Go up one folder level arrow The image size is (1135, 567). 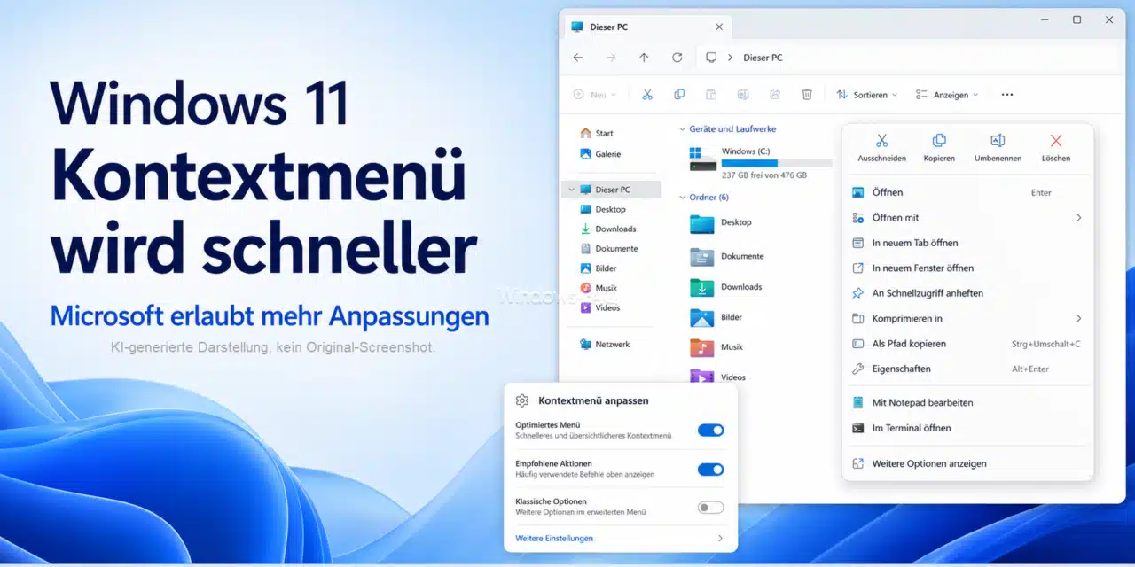(x=645, y=58)
